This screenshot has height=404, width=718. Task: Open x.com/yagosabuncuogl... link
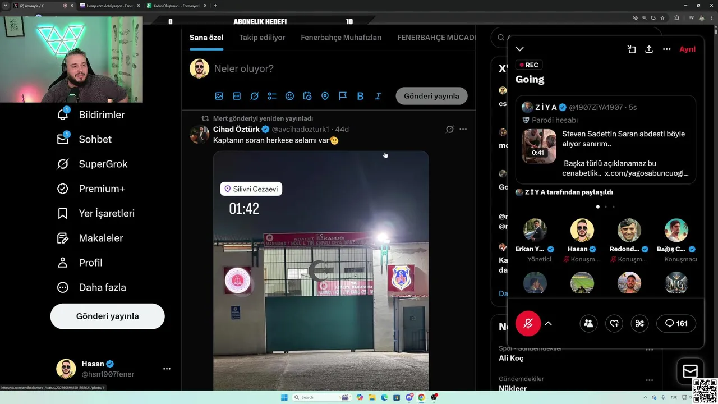[x=646, y=173]
